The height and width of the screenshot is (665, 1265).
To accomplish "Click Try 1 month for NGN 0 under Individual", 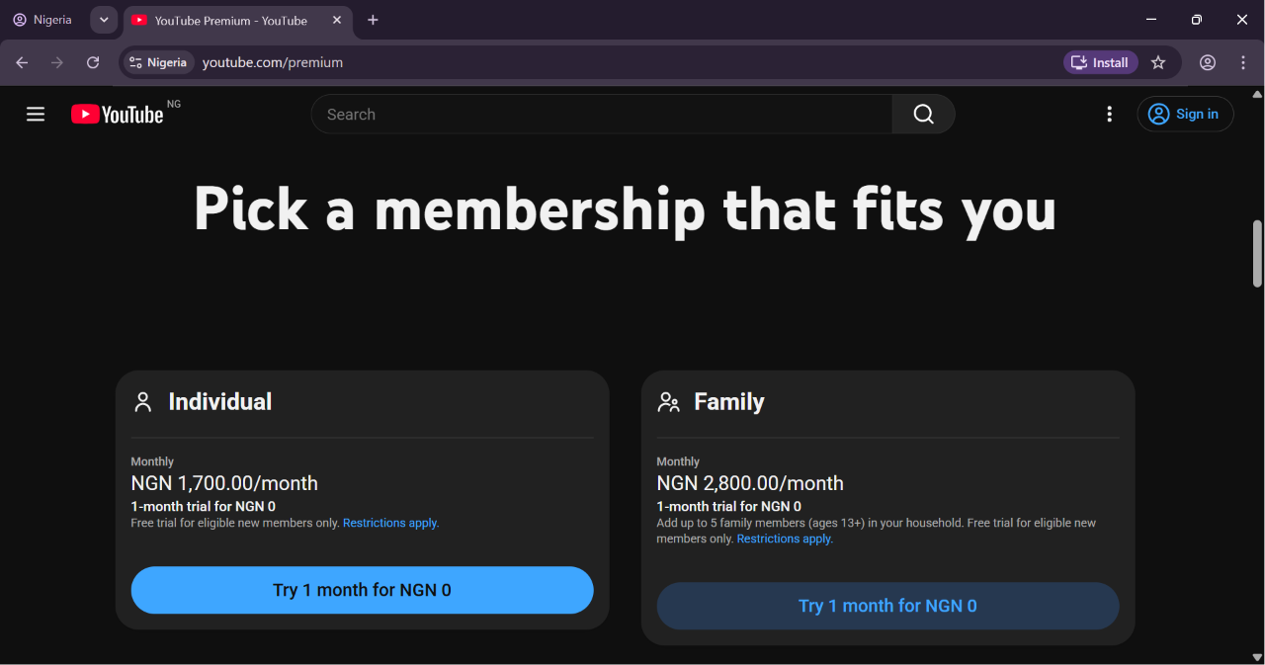I will (x=362, y=590).
